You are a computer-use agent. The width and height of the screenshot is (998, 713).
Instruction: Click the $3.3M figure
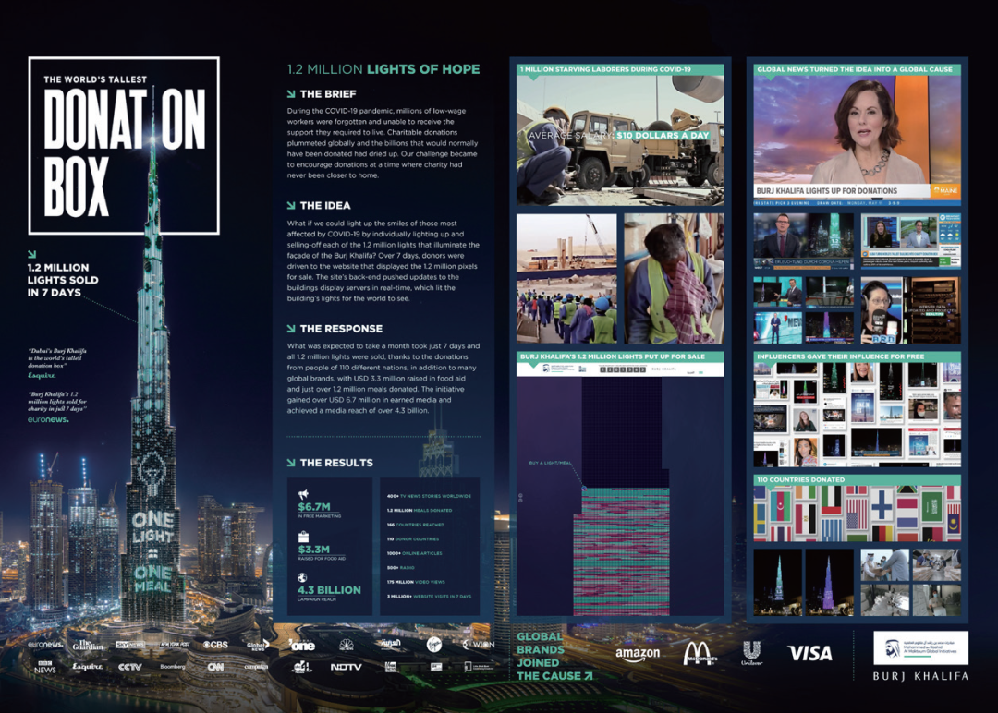point(314,549)
